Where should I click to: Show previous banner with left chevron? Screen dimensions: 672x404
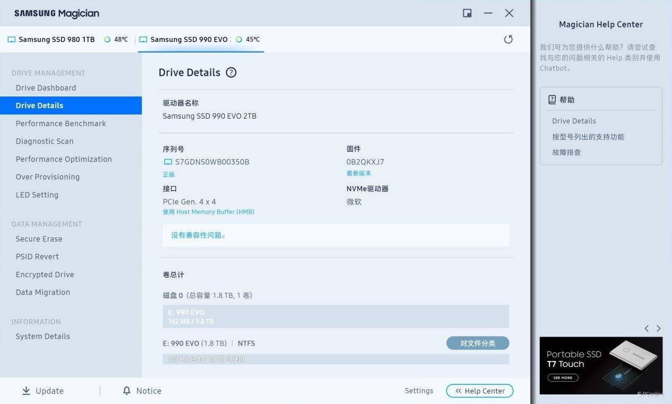click(647, 329)
